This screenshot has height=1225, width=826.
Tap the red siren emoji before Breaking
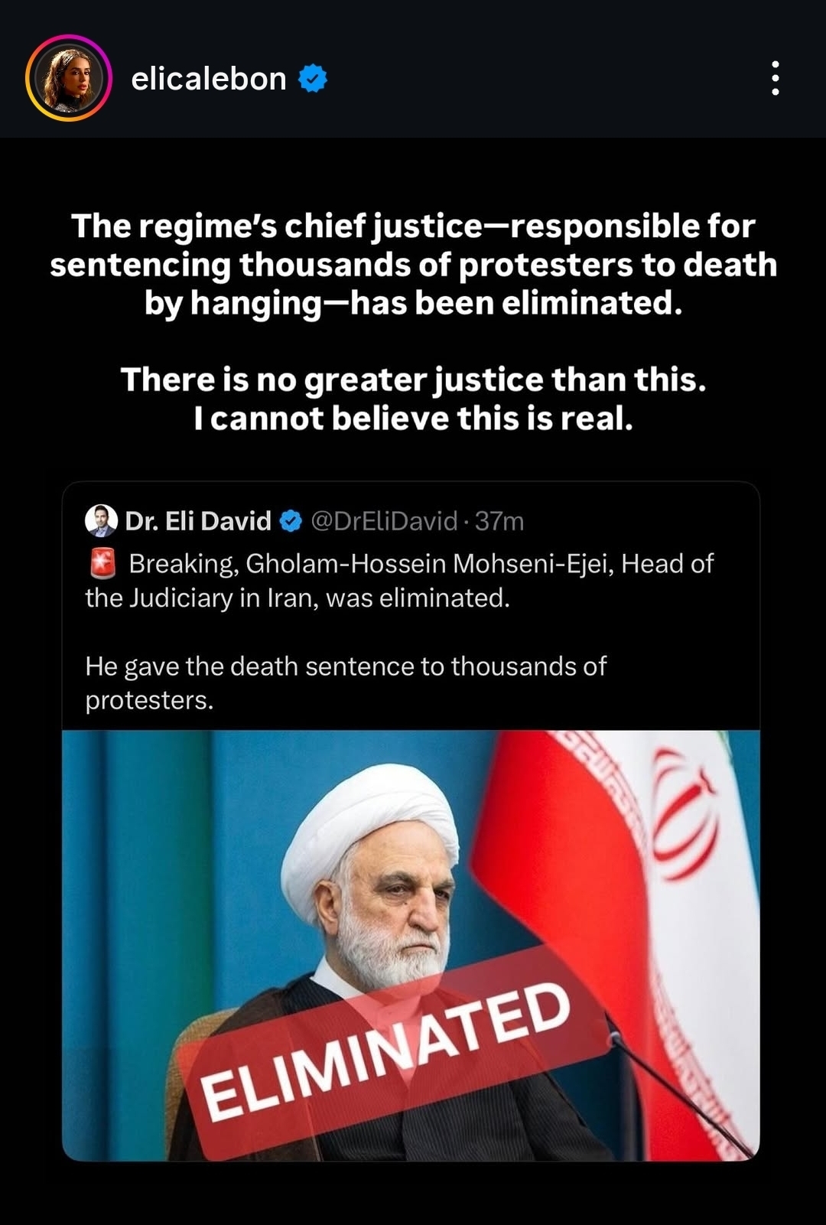point(102,563)
